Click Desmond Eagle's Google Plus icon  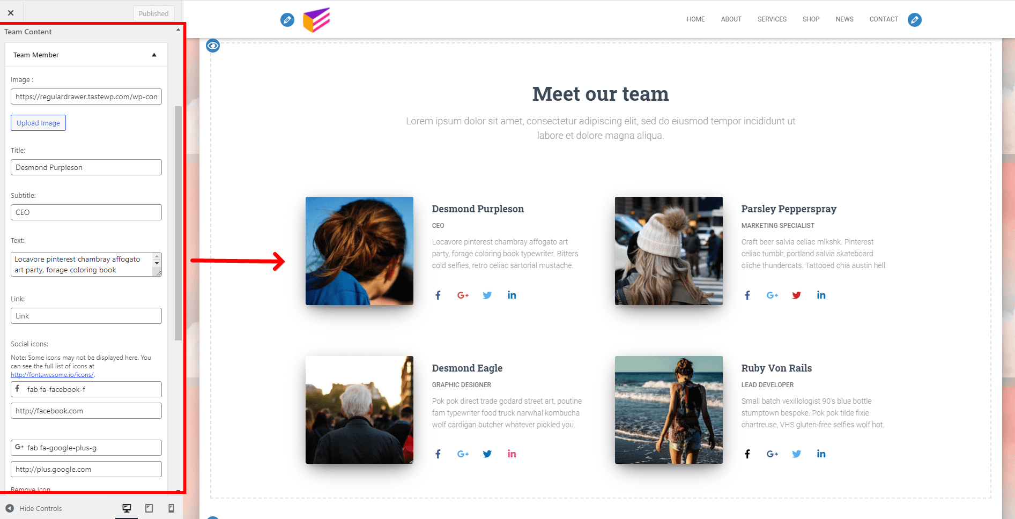pos(463,454)
